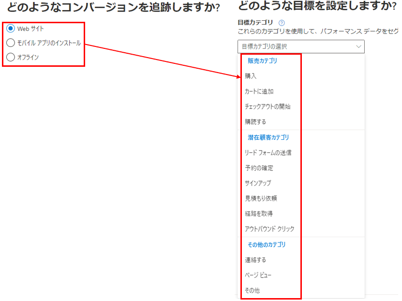Image resolution: width=402 pixels, height=301 pixels.
Task: Click the 潜在顧客カテゴリ group header
Action: click(268, 138)
